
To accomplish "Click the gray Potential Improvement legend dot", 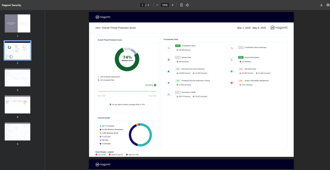I will pyautogui.click(x=99, y=77).
